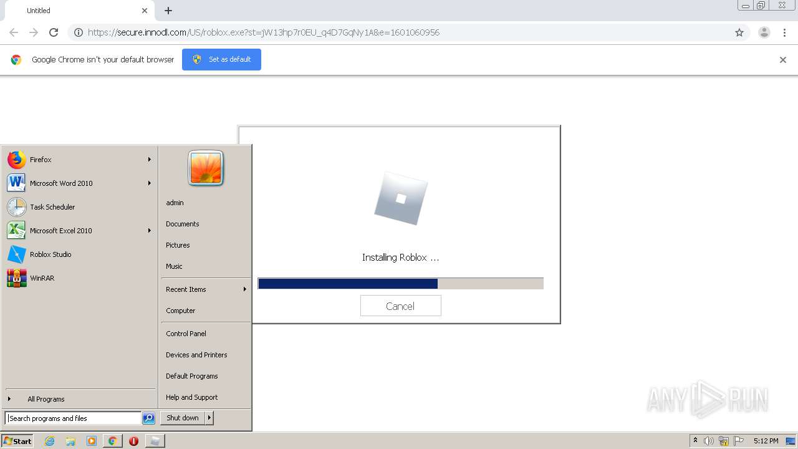Switch to Roblox installer taskbar item
798x449 pixels.
click(155, 441)
